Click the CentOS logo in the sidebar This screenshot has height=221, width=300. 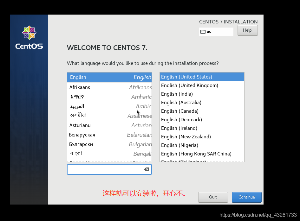click(x=29, y=37)
